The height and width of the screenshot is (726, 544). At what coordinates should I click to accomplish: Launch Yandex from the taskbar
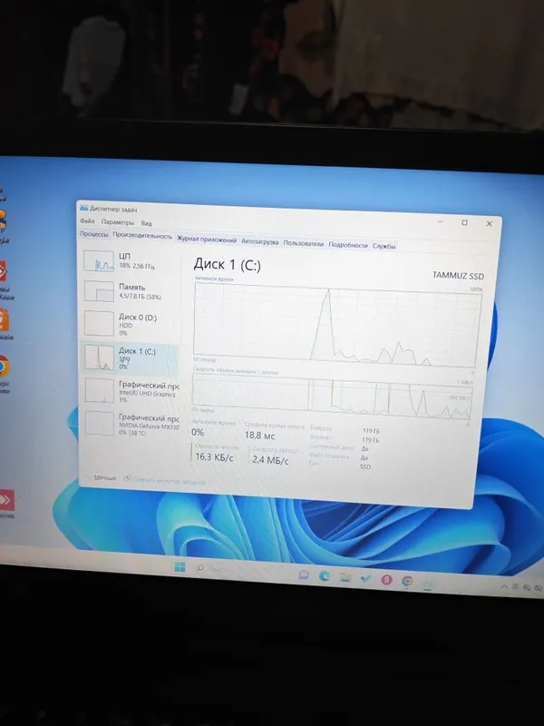click(386, 579)
